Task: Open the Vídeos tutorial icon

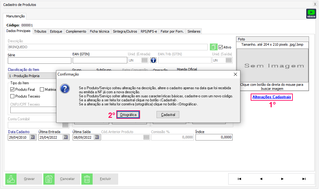Action: pos(311,14)
